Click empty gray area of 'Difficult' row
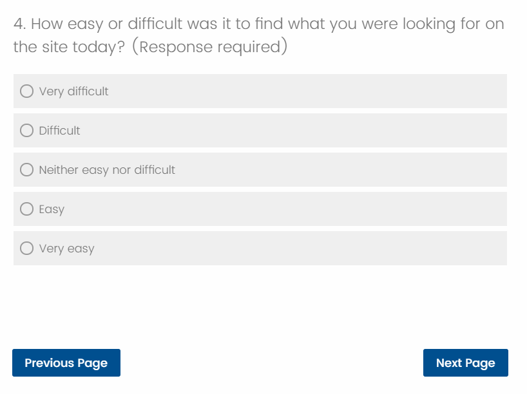This screenshot has width=527, height=394. 322,131
